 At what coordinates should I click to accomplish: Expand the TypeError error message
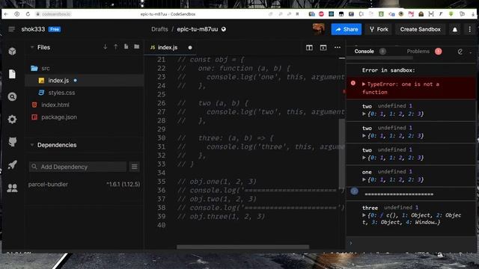364,84
